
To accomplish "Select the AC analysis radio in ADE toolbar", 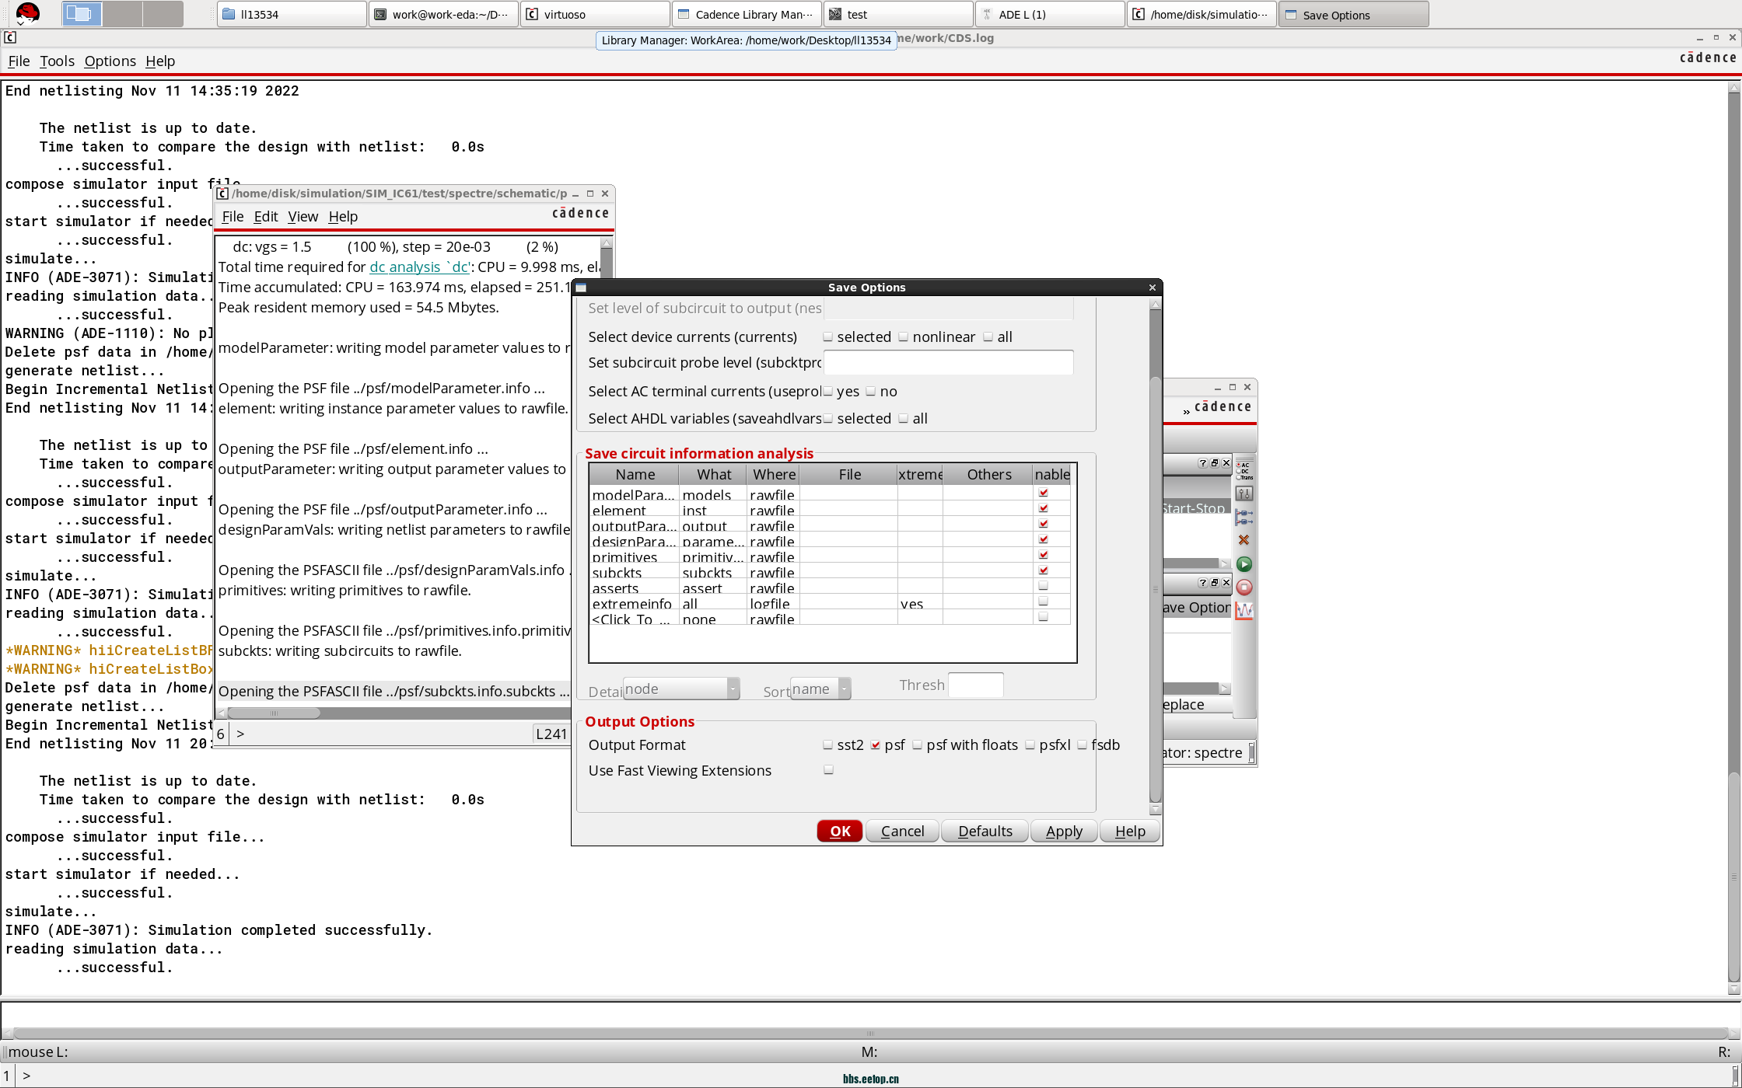I will (1237, 465).
